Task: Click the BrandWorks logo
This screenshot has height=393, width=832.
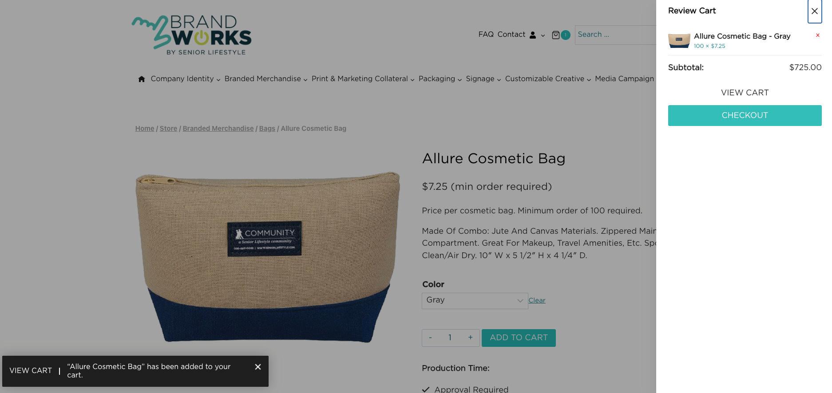Action: pyautogui.click(x=191, y=35)
